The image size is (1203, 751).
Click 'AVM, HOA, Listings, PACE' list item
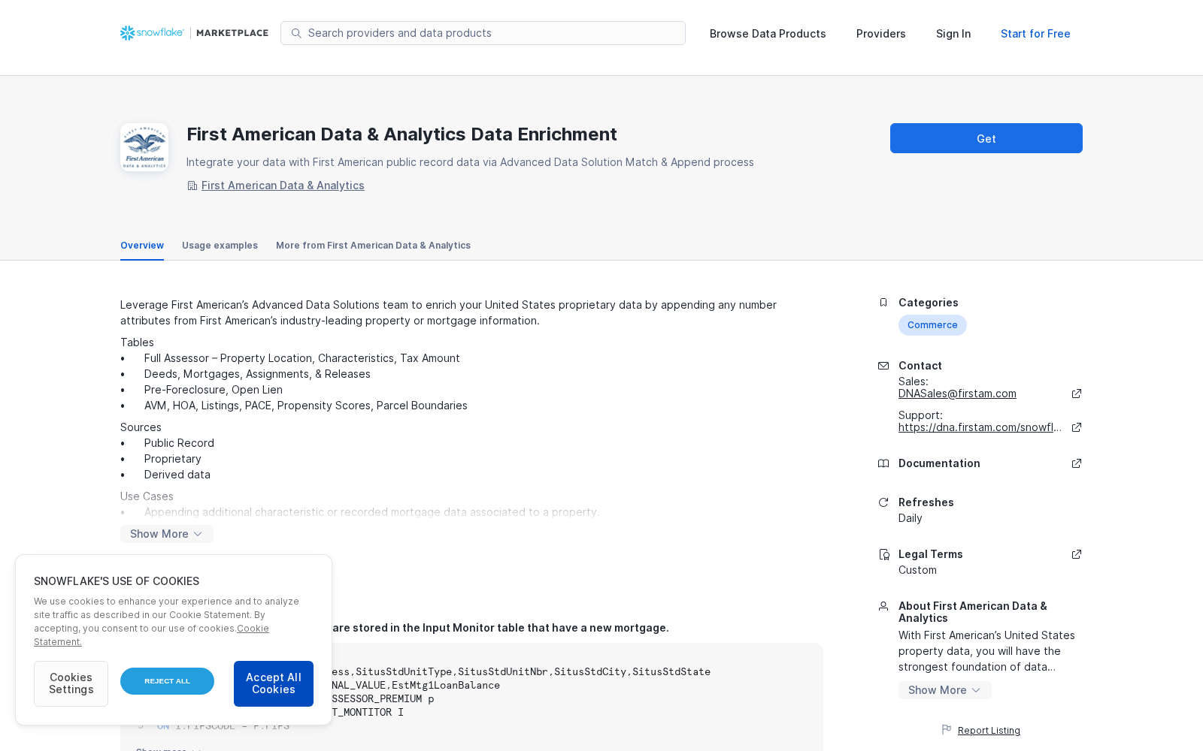306,406
